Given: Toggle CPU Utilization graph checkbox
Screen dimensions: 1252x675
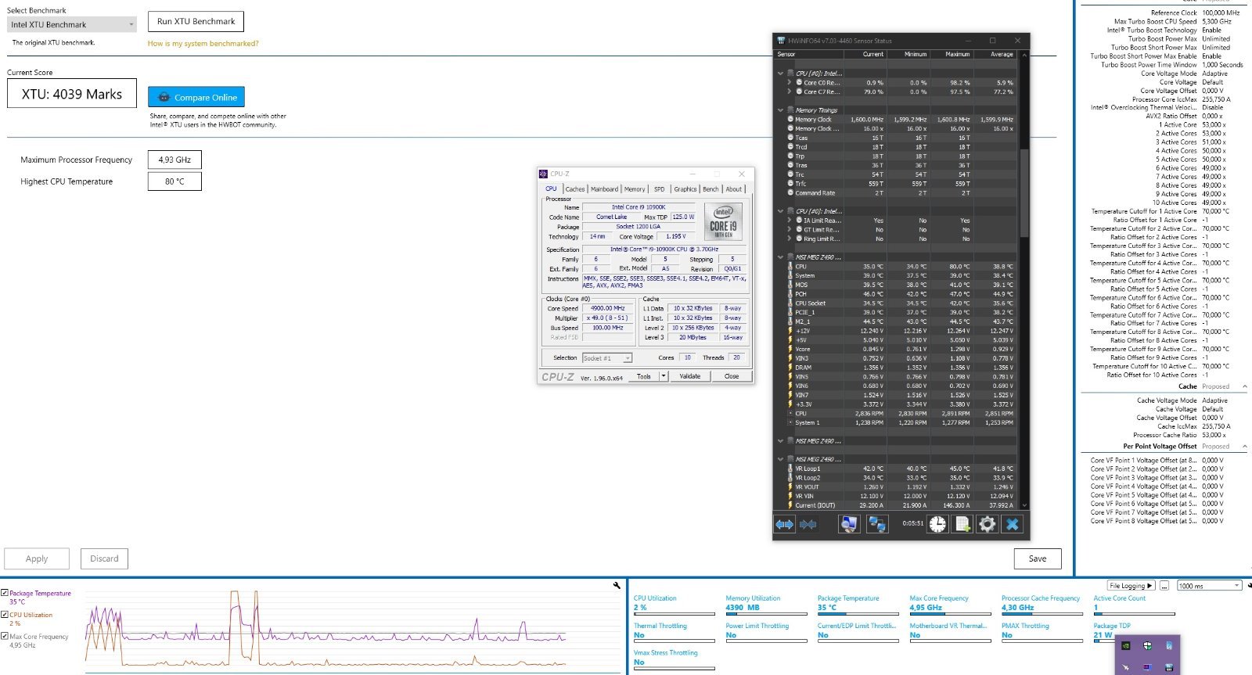Looking at the screenshot, I should (5, 615).
